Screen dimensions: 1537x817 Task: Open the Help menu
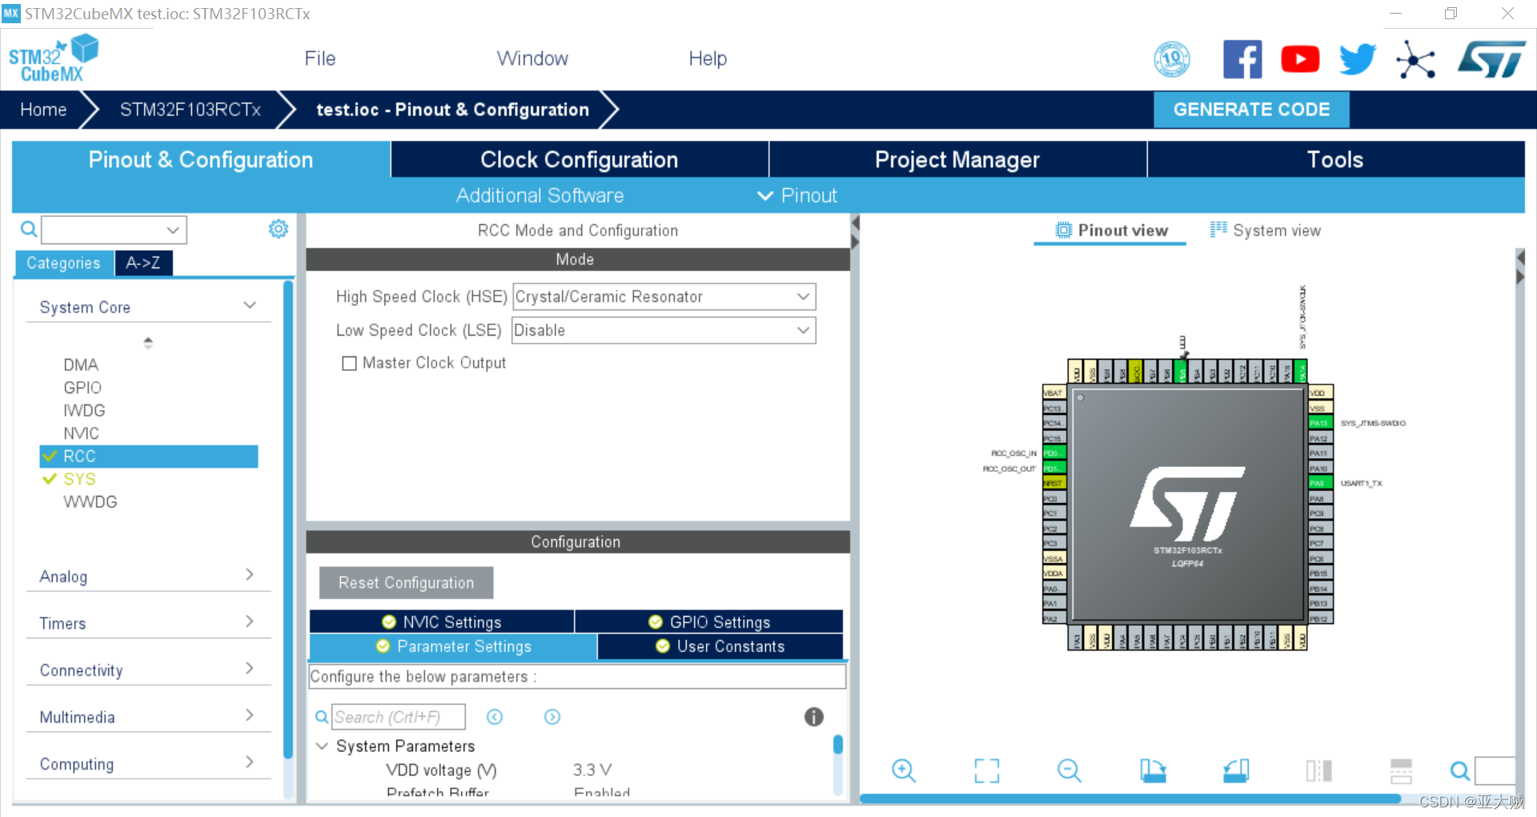[x=708, y=58]
